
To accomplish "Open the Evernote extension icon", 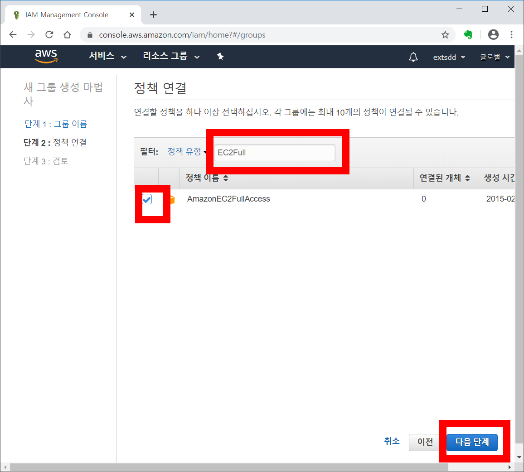I will tap(468, 34).
